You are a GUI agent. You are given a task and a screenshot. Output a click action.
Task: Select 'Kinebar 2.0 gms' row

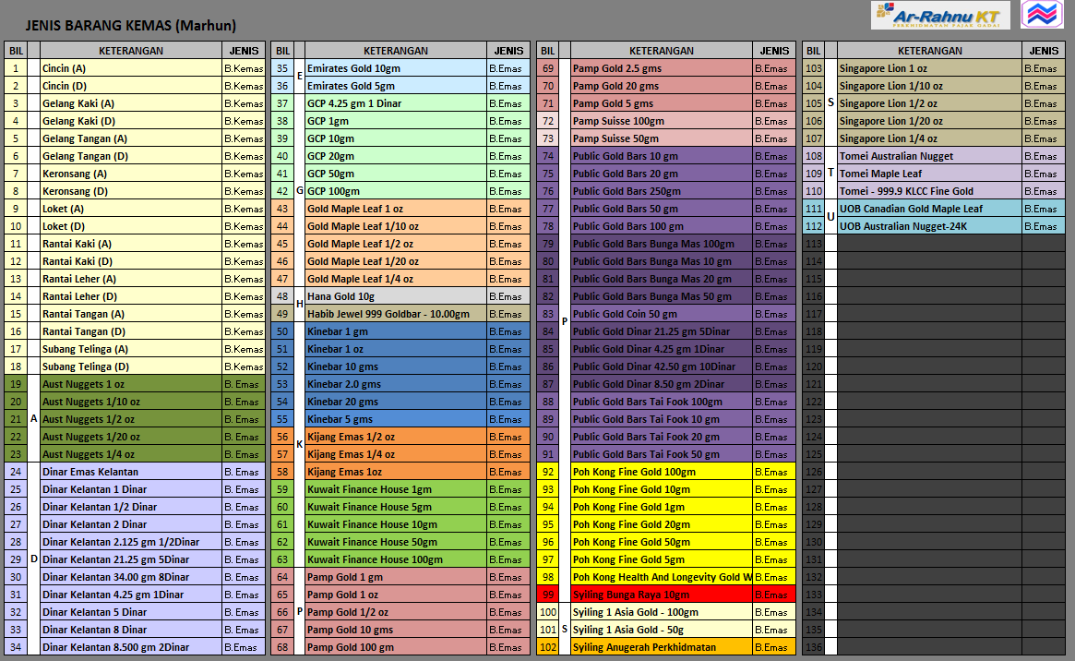click(400, 384)
